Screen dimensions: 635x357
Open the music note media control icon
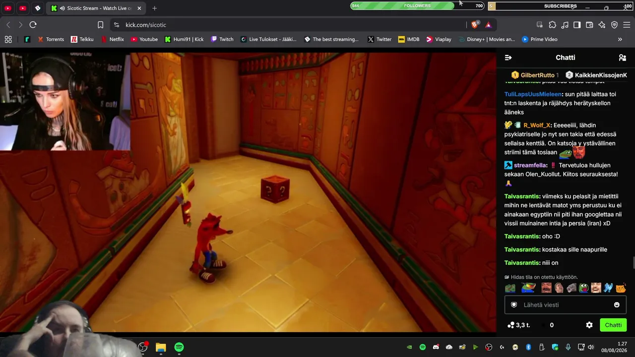point(565,25)
